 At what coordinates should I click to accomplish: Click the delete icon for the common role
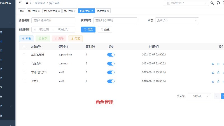(218, 64)
